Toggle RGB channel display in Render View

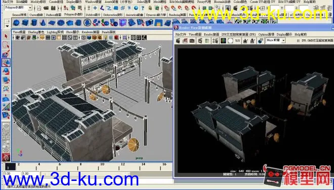tap(223, 41)
